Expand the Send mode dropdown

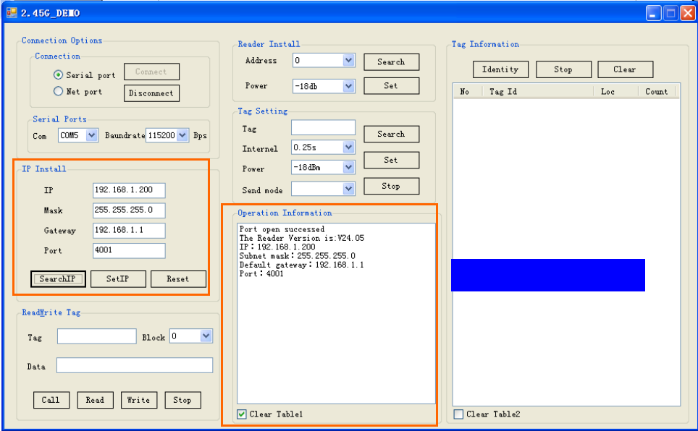[348, 189]
